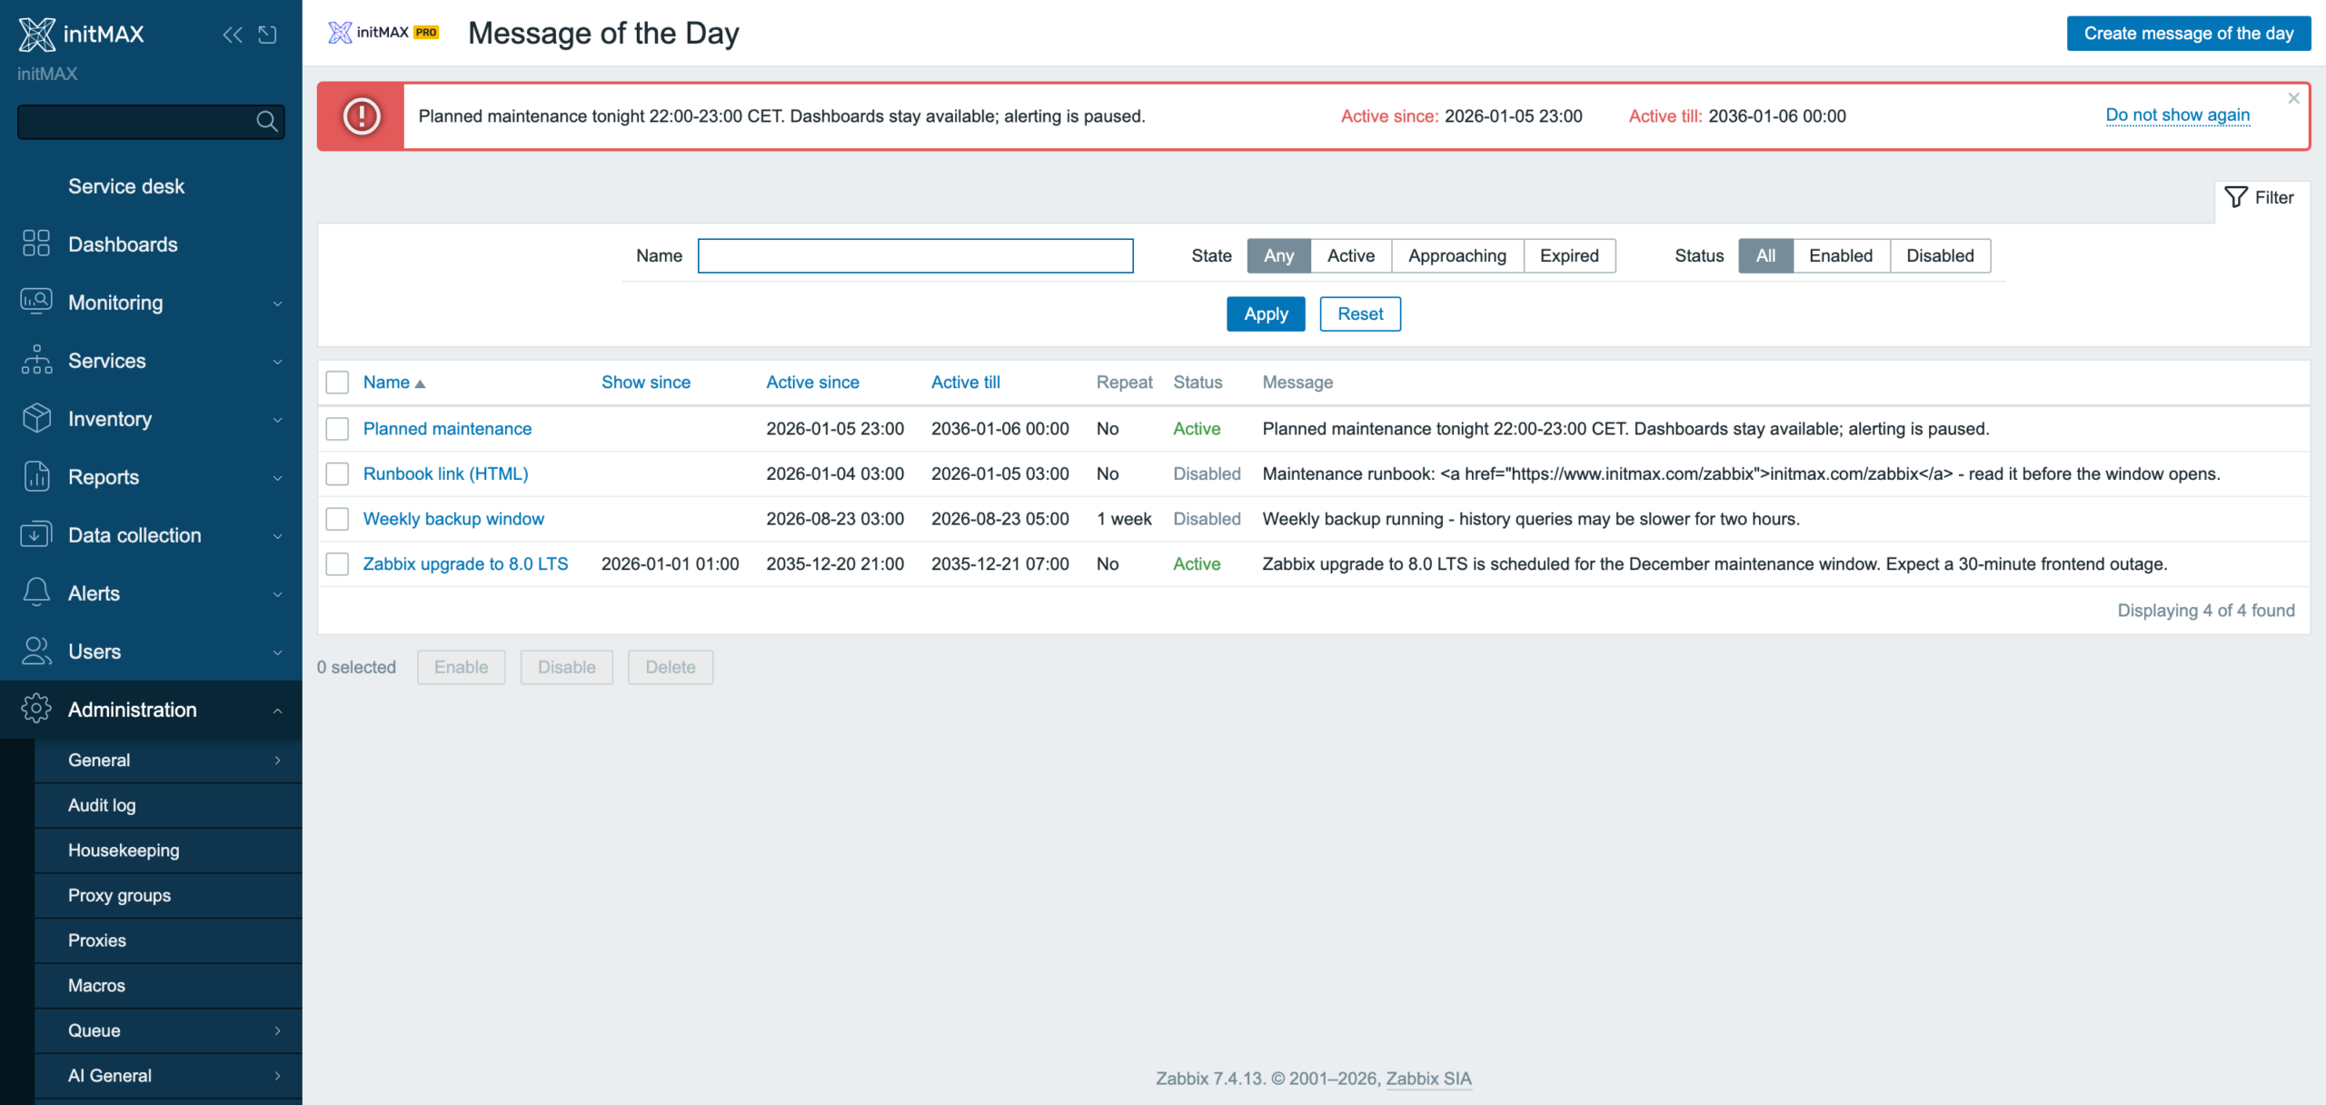Click the Apply filter button
Screen dimensions: 2326x1105
[1266, 314]
